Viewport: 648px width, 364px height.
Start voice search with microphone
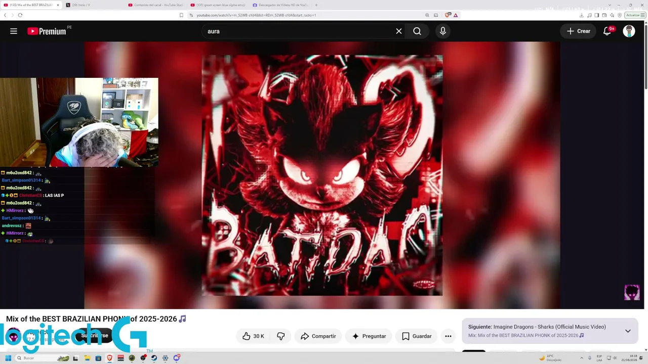(443, 31)
